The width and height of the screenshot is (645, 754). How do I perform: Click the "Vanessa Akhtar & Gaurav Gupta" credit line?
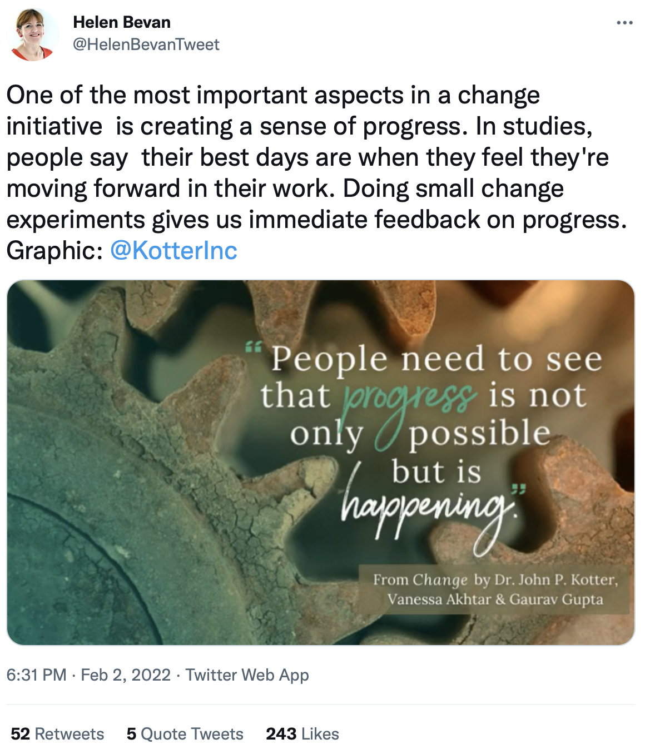[x=495, y=600]
